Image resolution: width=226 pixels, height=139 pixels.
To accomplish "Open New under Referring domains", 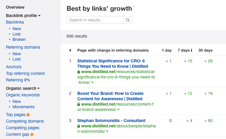I will [x=17, y=54].
